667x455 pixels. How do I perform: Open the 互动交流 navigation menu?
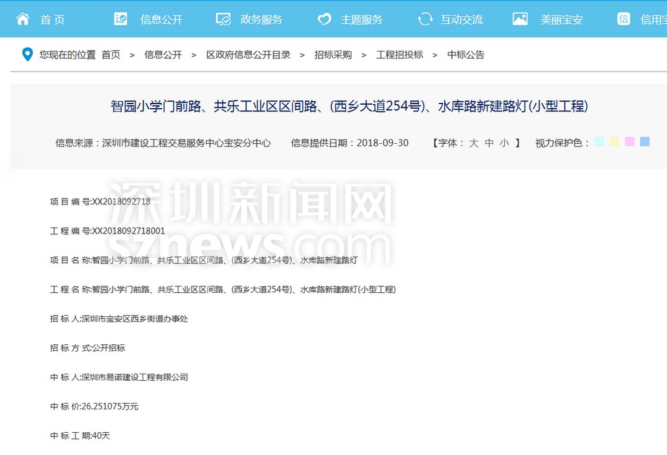pos(462,20)
